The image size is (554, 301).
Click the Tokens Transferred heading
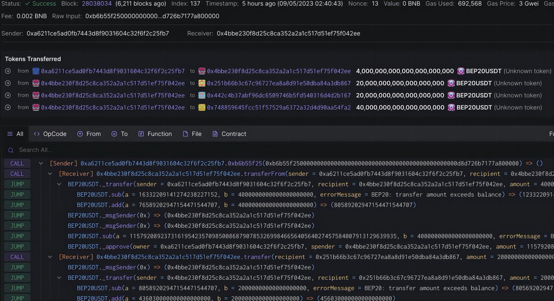[33, 59]
